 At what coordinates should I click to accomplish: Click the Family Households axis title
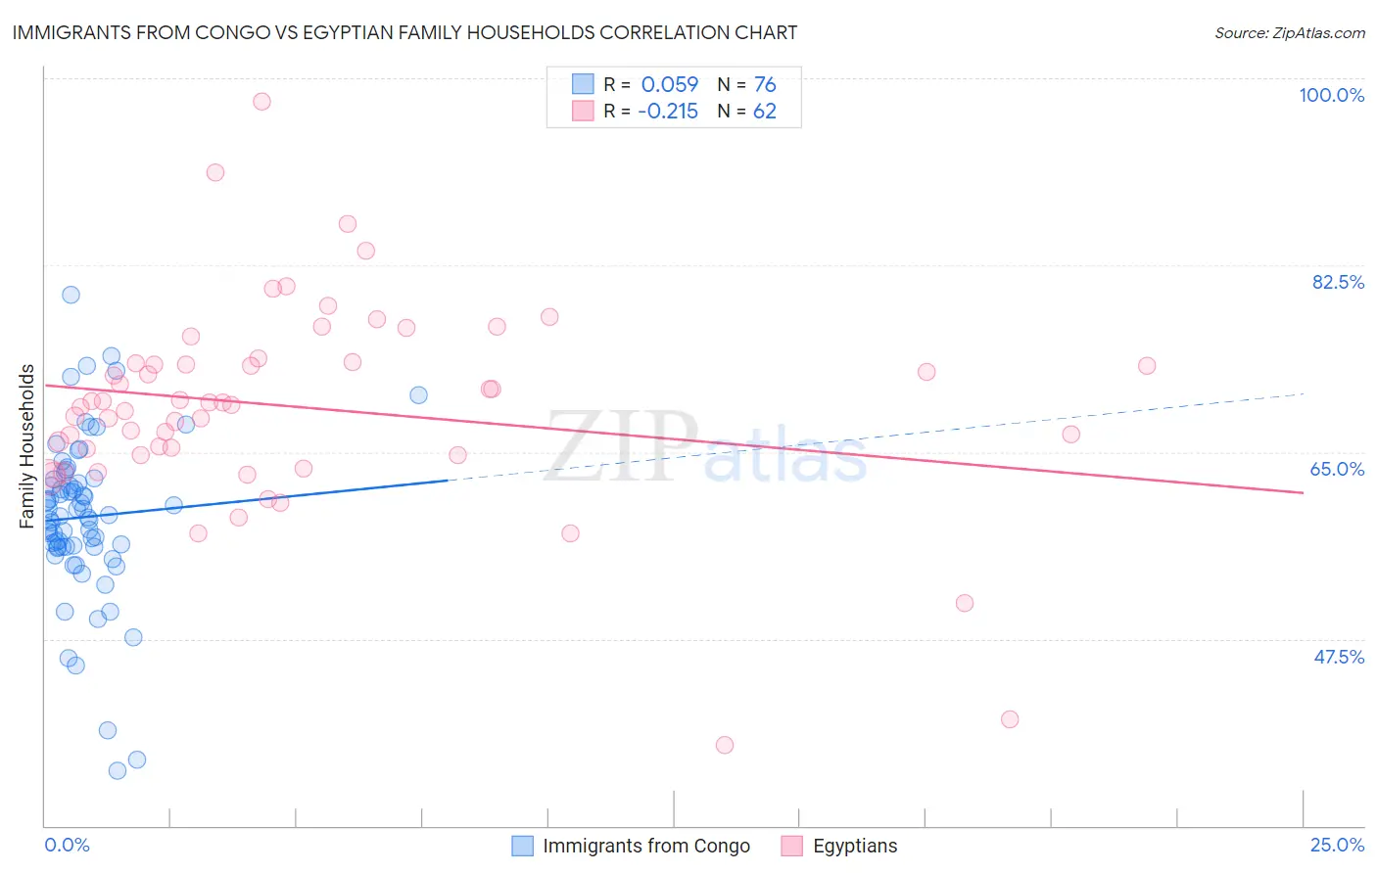click(27, 446)
